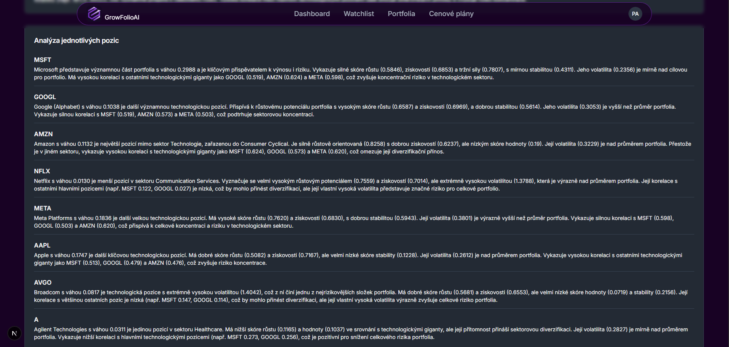Click the AAPL ticker heading
729x347 pixels.
click(x=42, y=246)
